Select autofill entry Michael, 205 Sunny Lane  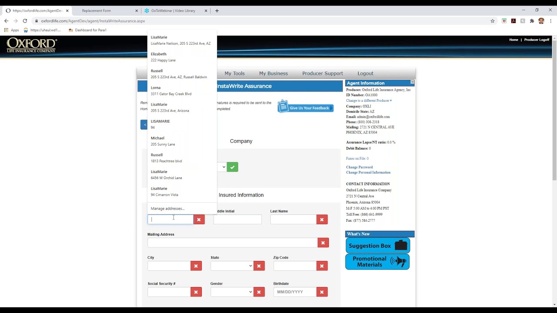pyautogui.click(x=182, y=141)
